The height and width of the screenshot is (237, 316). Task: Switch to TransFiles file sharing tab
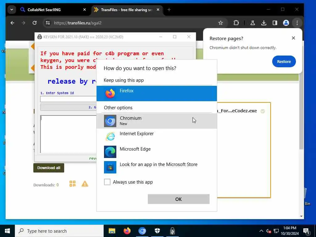coord(126,10)
